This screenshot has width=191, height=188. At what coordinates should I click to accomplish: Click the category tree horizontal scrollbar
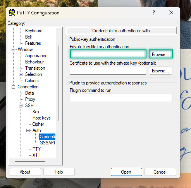point(30,162)
